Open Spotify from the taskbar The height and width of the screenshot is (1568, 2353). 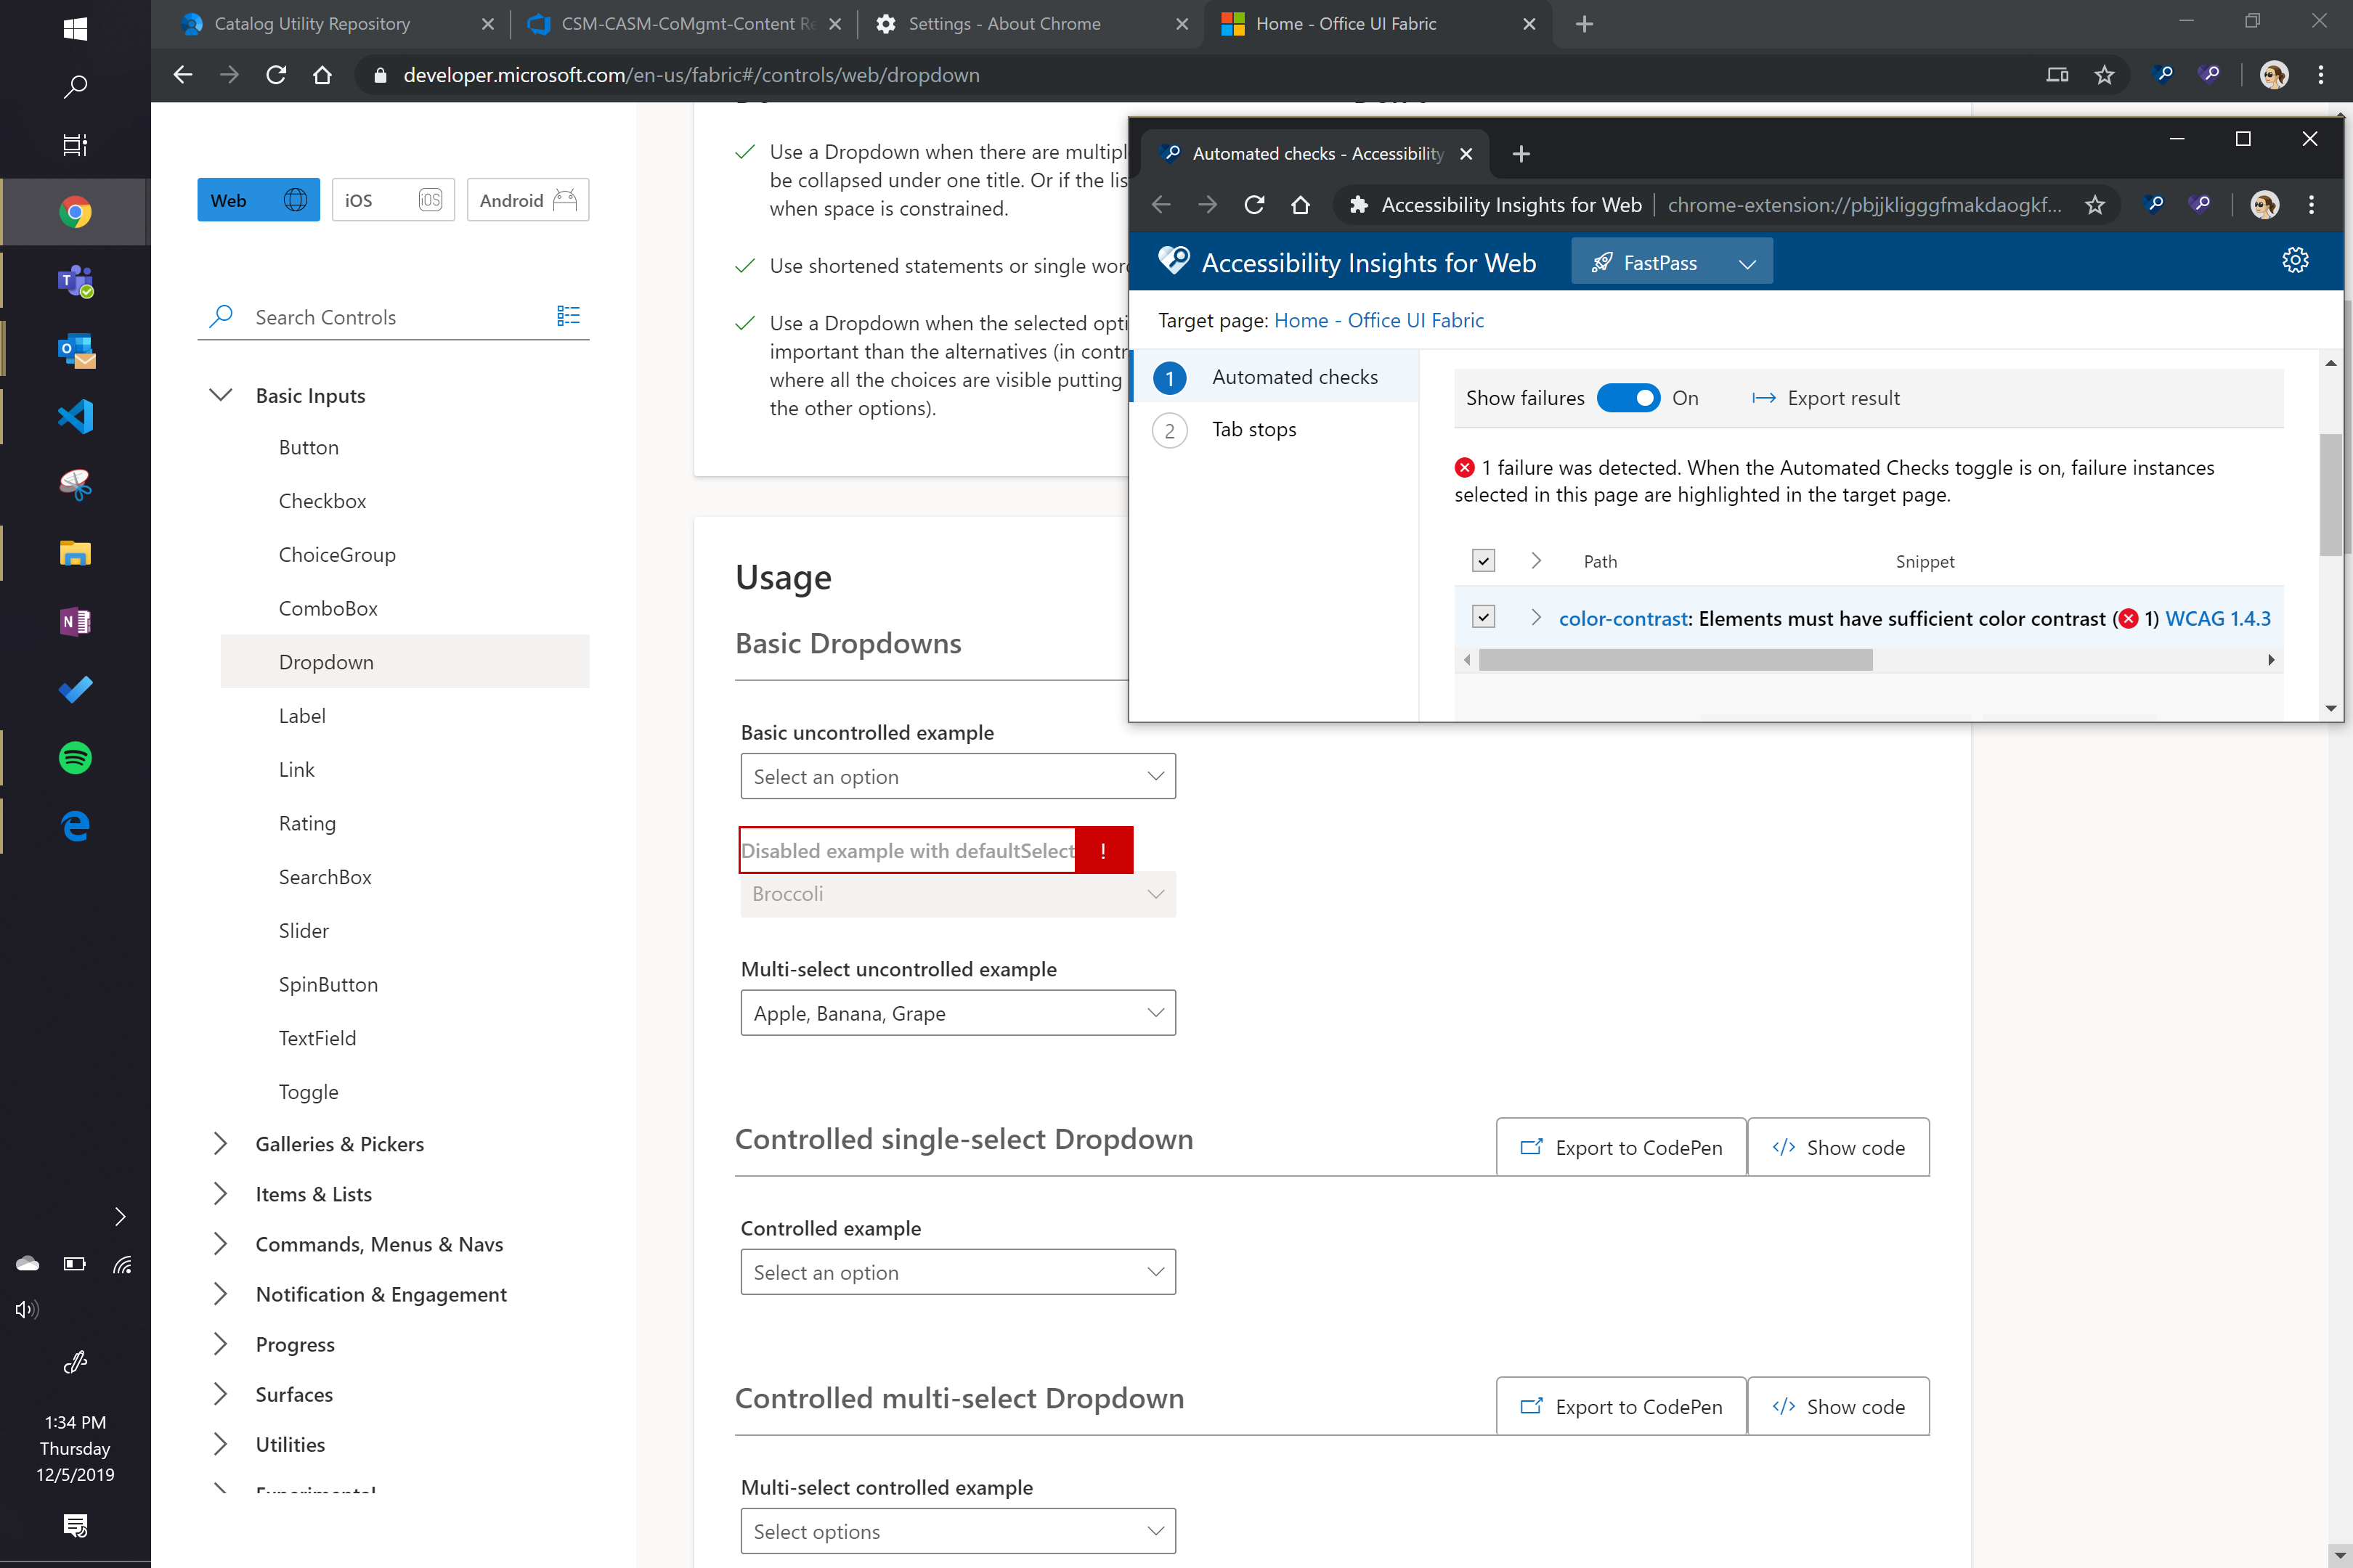75,757
